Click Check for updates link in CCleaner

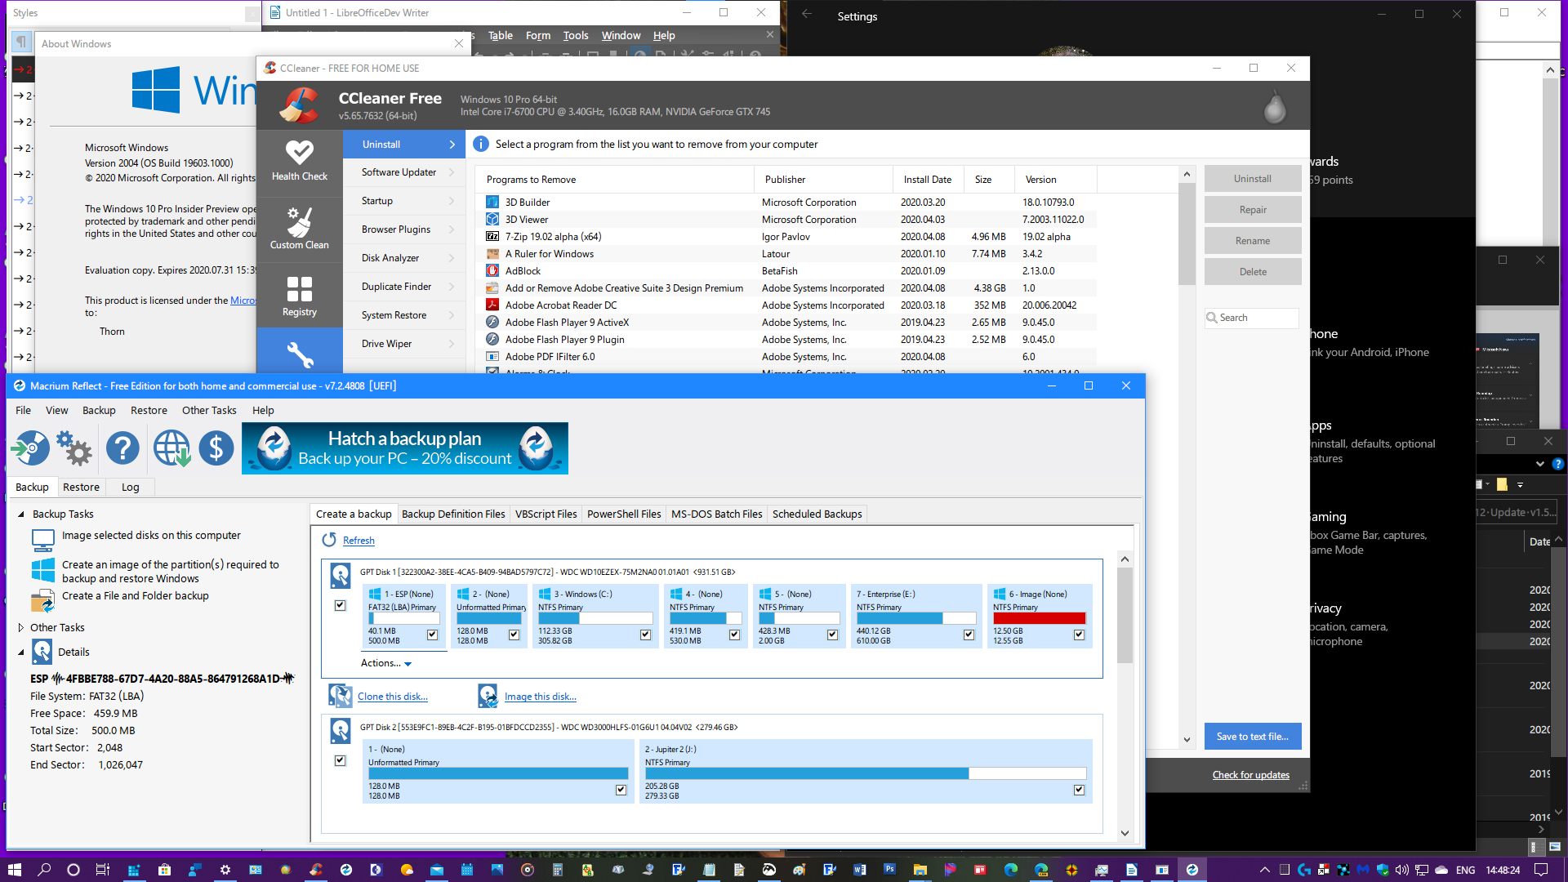click(x=1250, y=775)
